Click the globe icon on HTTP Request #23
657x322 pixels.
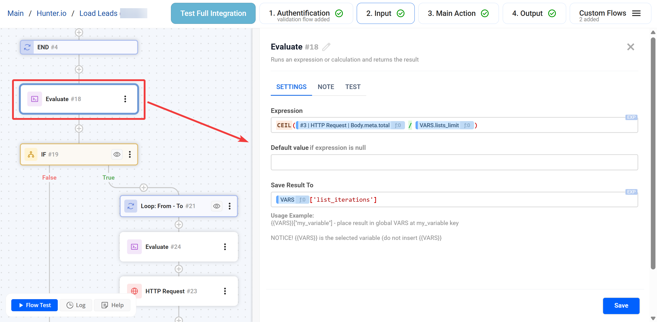tap(134, 291)
